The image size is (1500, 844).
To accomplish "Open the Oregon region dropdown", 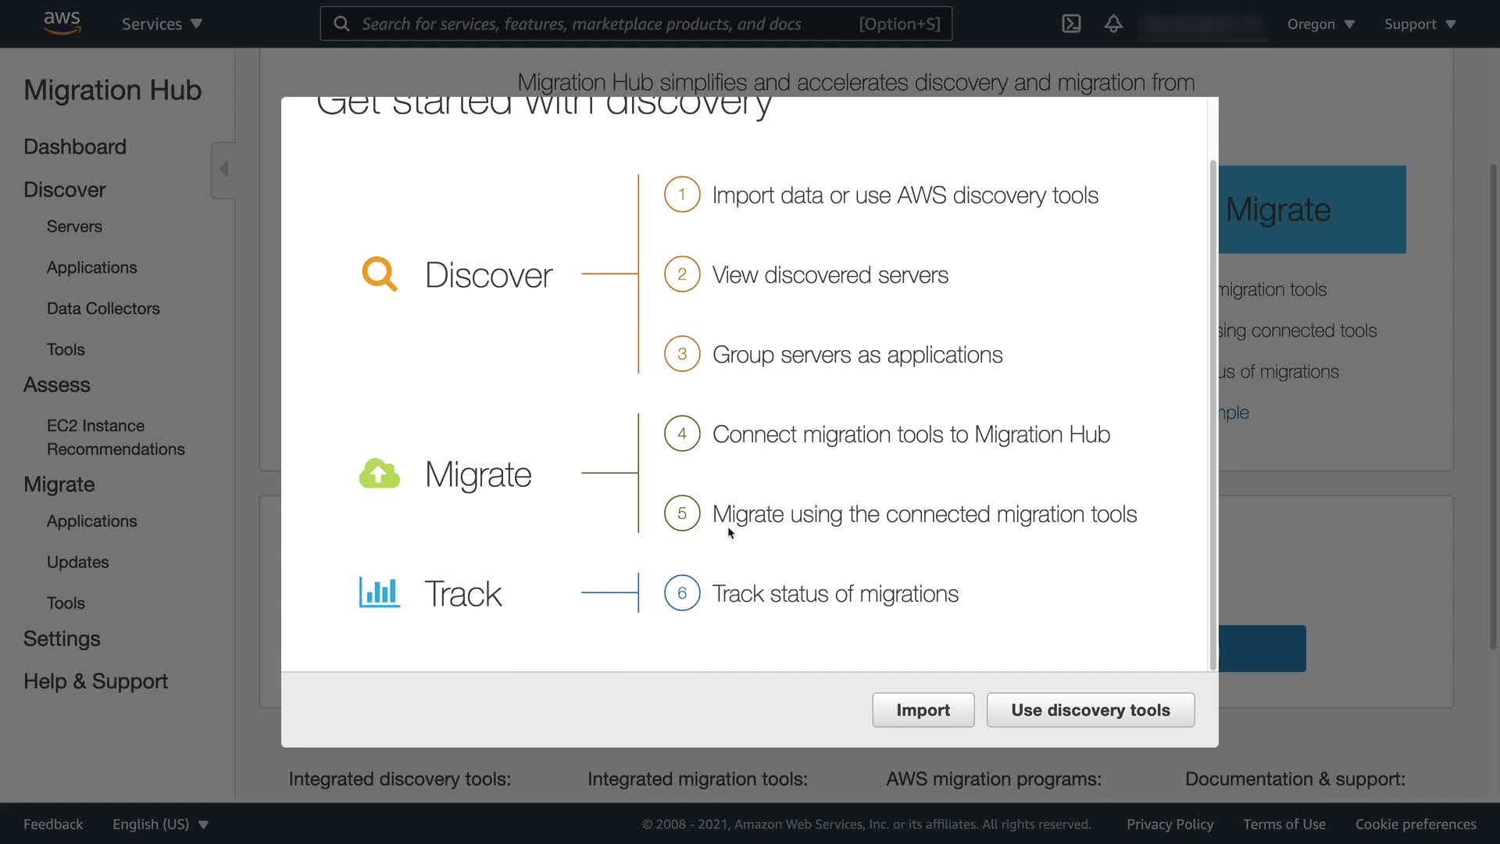I will 1320,24.
